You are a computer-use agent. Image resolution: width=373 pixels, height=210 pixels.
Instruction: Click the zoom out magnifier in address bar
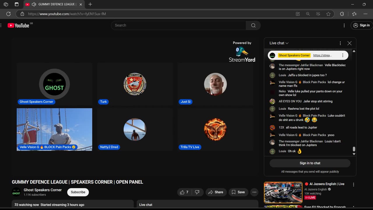coord(308,14)
